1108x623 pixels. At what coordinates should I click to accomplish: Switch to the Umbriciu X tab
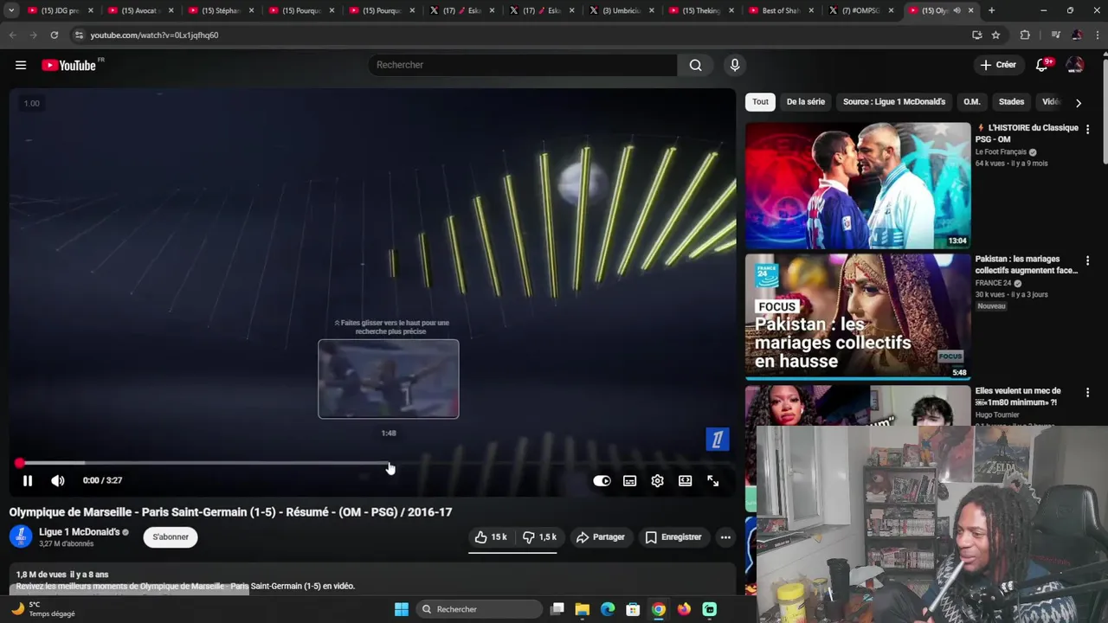click(x=622, y=10)
